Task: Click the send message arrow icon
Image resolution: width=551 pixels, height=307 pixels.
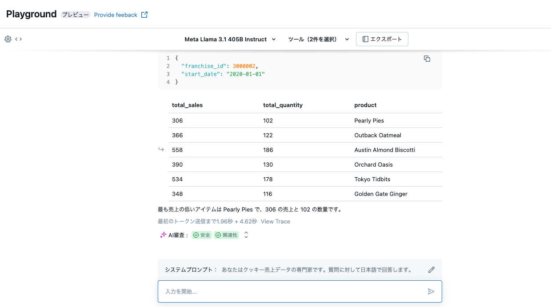Action: tap(431, 291)
